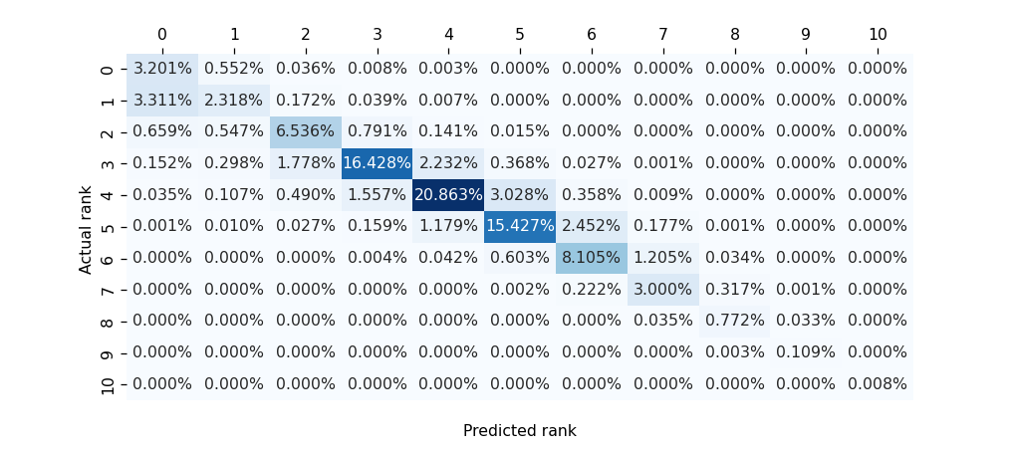Click the 1.778% cell in row 3
Viewport: 1015px width, 451px height.
click(305, 163)
